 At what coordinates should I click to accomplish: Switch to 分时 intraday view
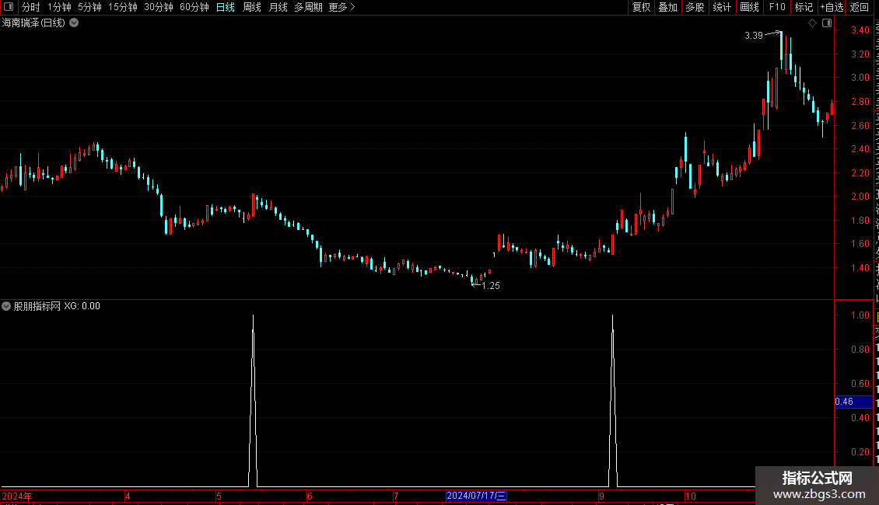click(31, 7)
